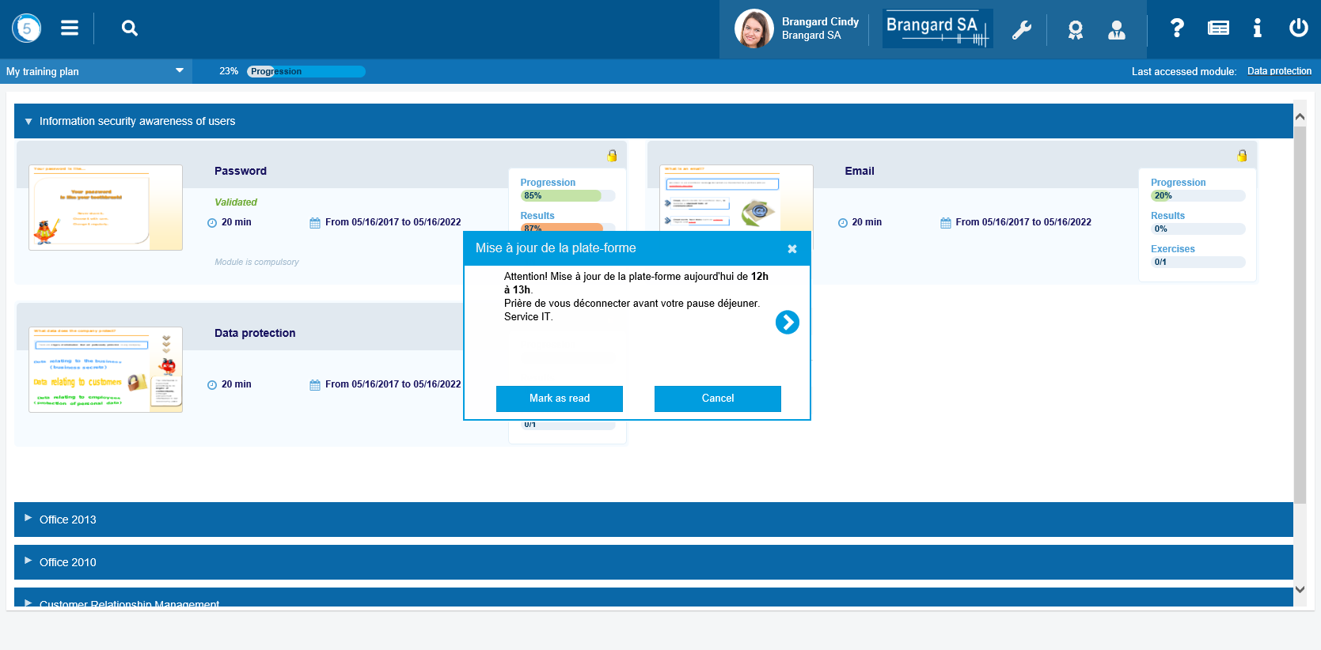Open the My training plan dropdown

pos(95,71)
